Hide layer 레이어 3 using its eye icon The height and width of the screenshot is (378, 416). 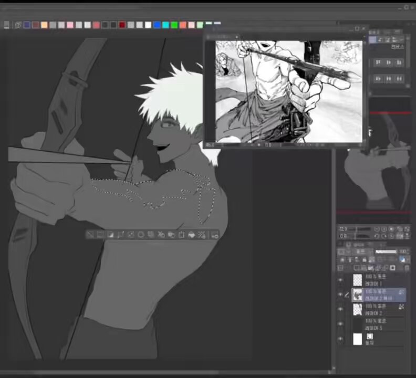click(340, 324)
